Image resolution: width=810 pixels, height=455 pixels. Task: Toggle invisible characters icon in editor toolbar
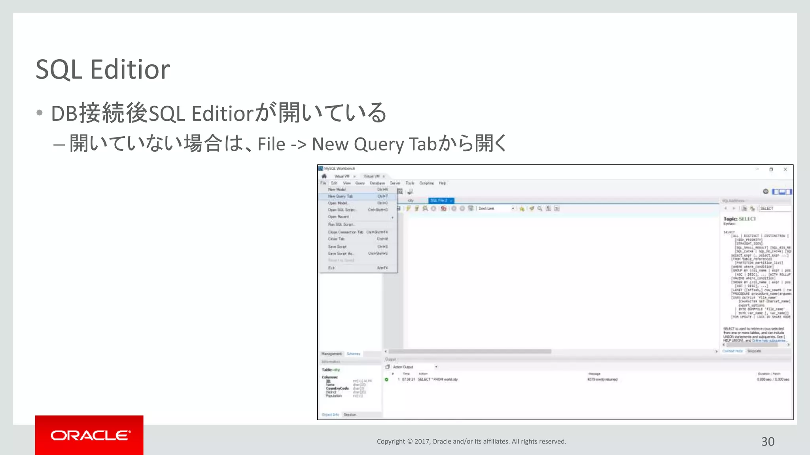[548, 209]
